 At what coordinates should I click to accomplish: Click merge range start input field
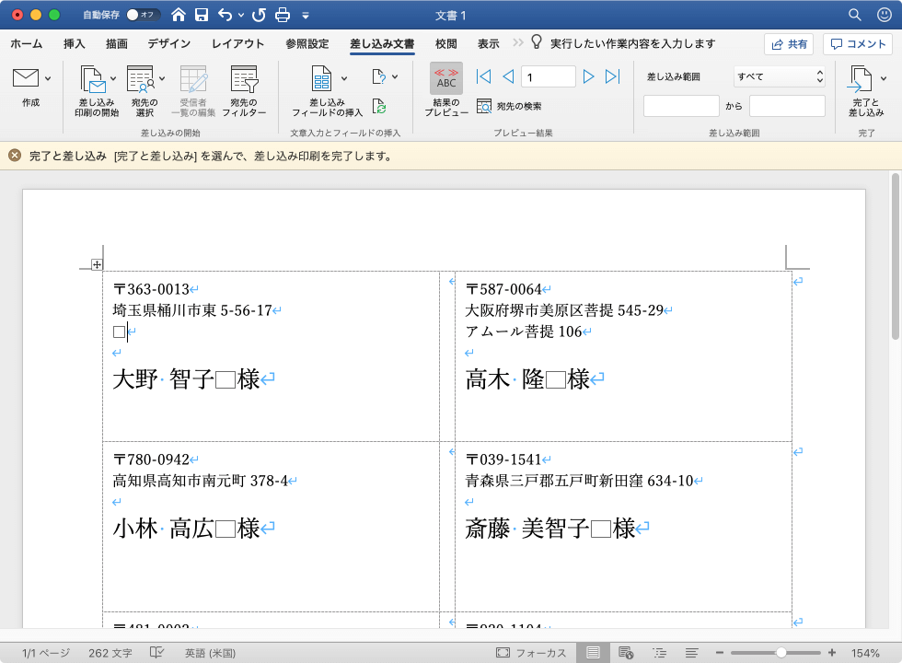(681, 106)
